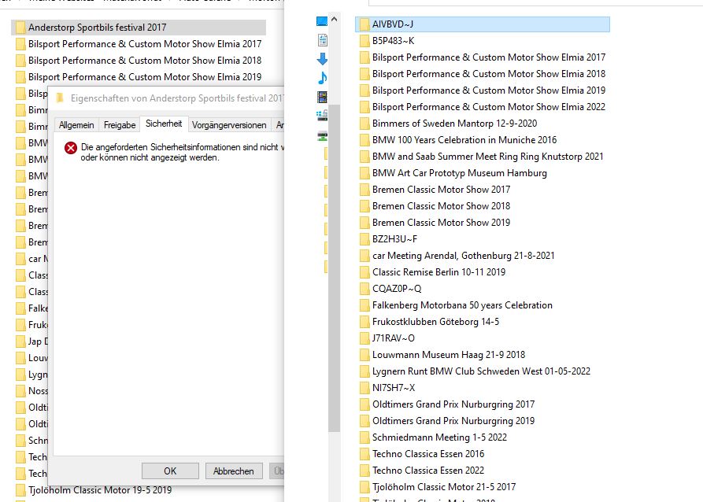
Task: Click folder icon beside Bimmers of Sweden Mantorp
Action: point(364,124)
